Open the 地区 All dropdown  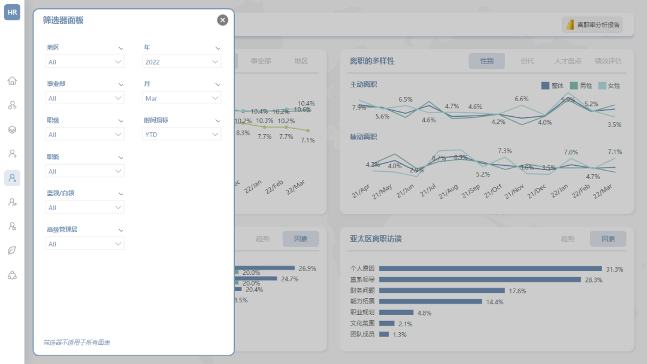(84, 62)
